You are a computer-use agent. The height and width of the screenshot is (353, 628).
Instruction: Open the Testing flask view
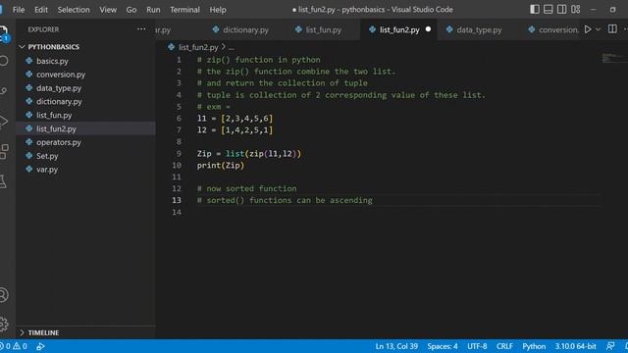tap(3, 181)
